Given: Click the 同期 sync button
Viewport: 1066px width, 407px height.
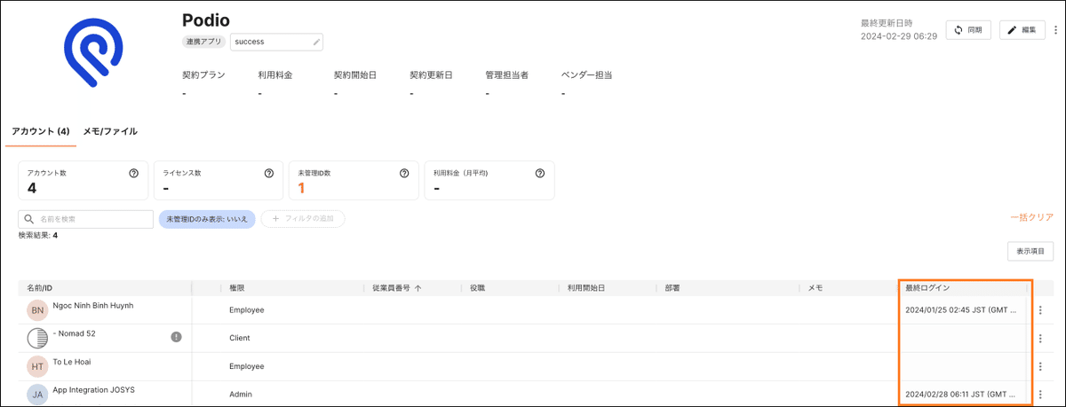Looking at the screenshot, I should (x=968, y=30).
